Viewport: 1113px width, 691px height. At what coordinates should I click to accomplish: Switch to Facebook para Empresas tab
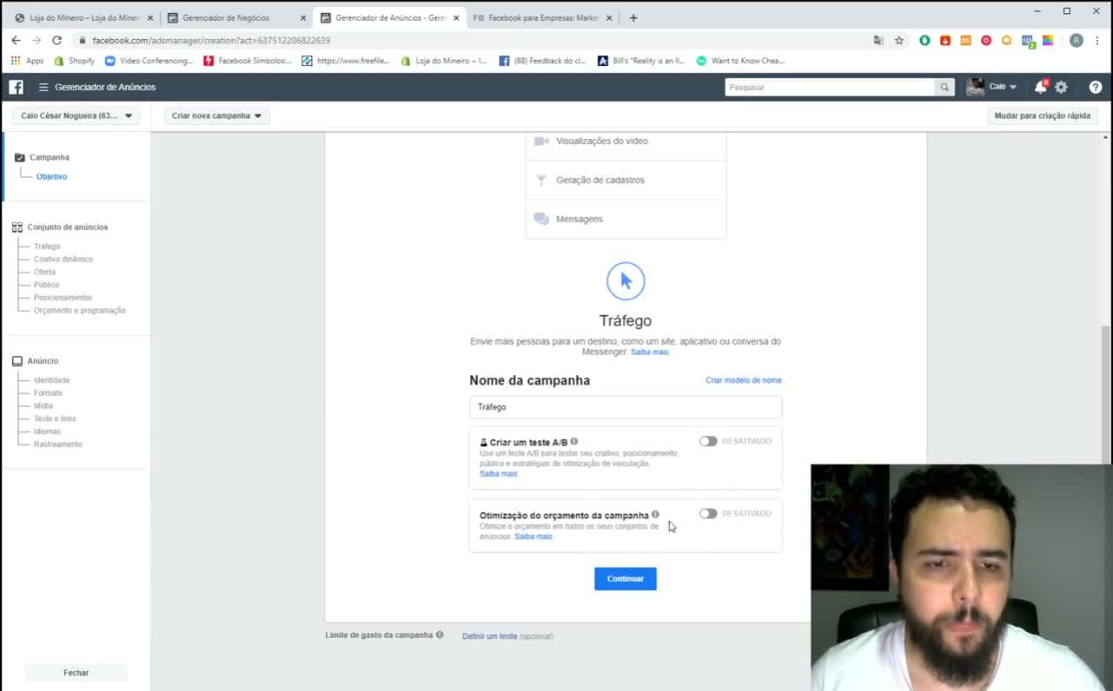pos(541,17)
